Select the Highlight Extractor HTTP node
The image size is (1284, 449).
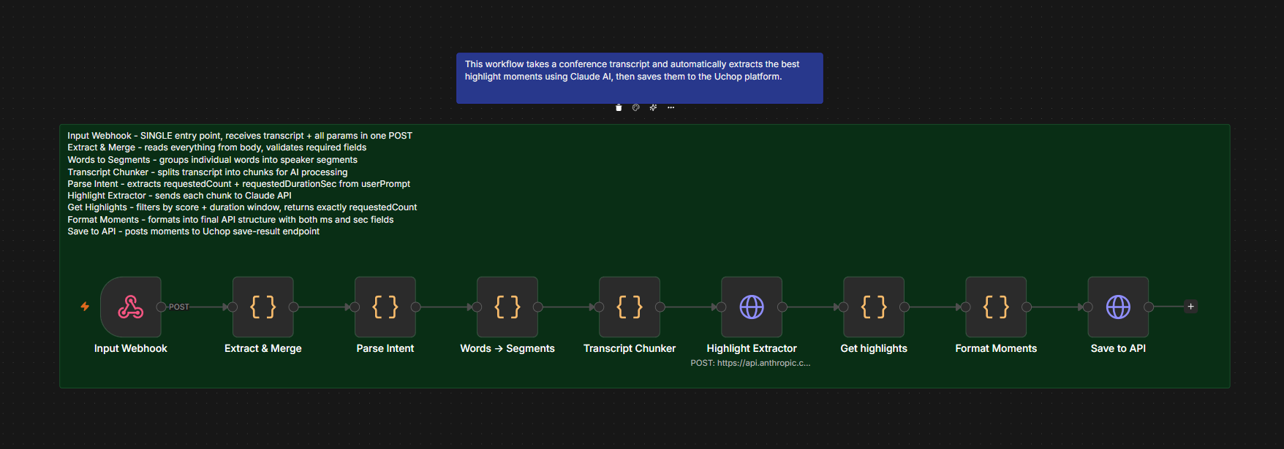click(x=752, y=307)
